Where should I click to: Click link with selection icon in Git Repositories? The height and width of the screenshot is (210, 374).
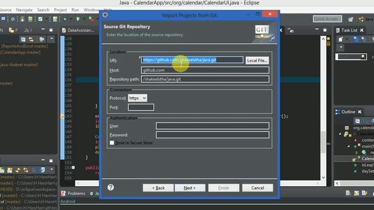pyautogui.click(x=26, y=170)
